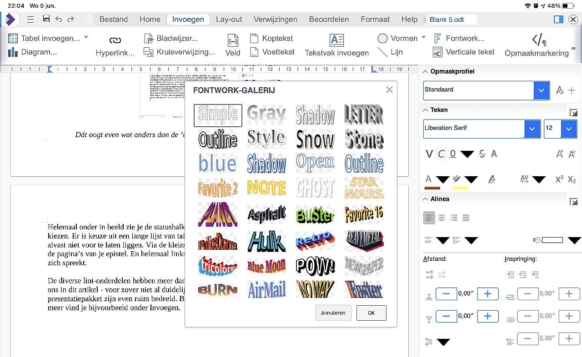Click Tekstvak invoegen text box tool

pyautogui.click(x=336, y=46)
